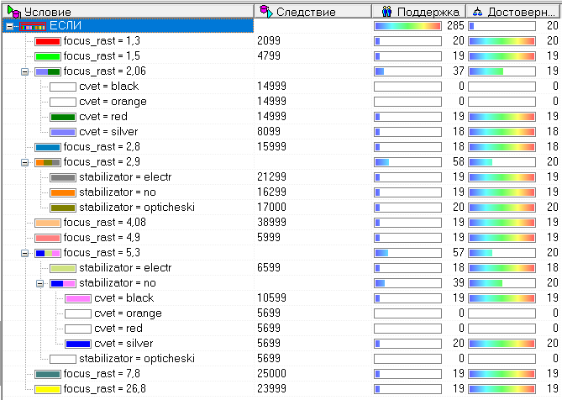The width and height of the screenshot is (562, 400).
Task: Click green swatch beside focus_rast = 1,5
Action: 48,56
